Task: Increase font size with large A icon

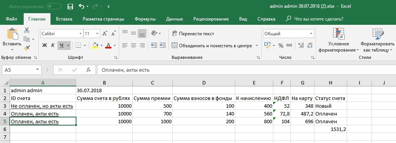Action: [104, 34]
